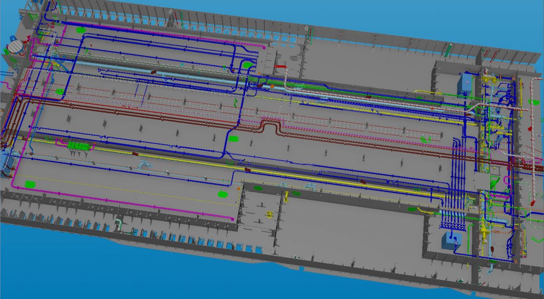Select the blue box in the lower-right compartment

[x=452, y=240]
